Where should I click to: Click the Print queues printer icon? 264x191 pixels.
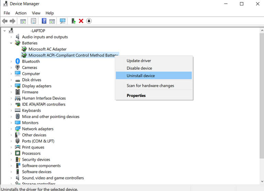(18, 147)
